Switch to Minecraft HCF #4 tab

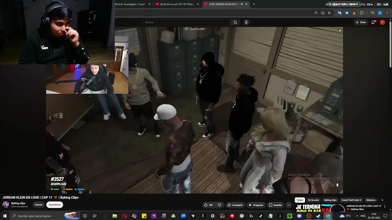tap(177, 4)
